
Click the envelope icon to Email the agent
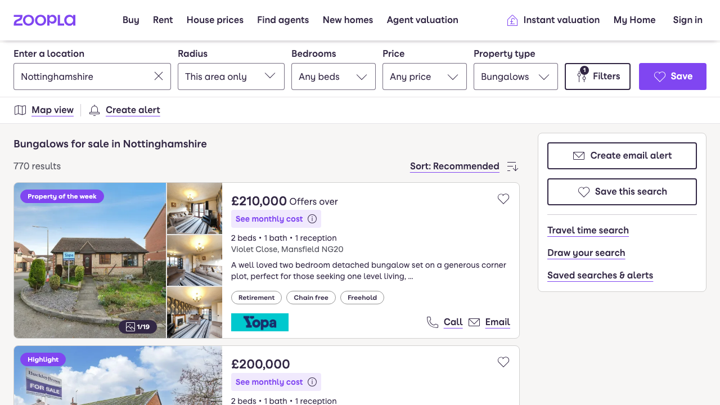[x=474, y=322]
